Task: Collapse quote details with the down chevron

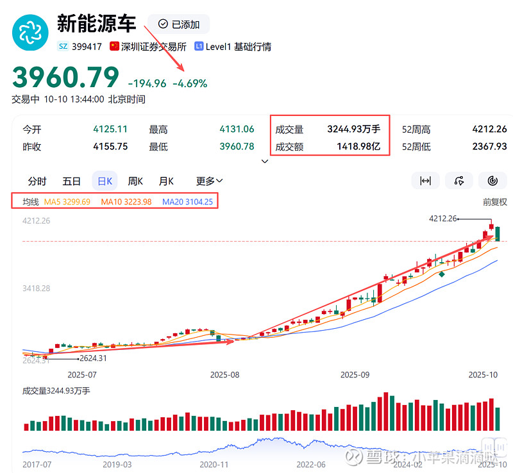Action: click(x=264, y=162)
